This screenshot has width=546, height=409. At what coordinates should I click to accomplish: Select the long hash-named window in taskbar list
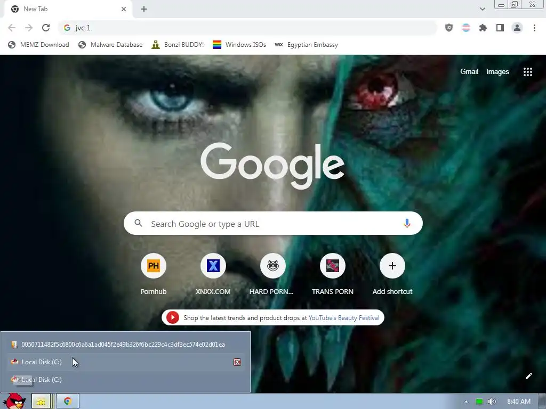[x=125, y=345]
